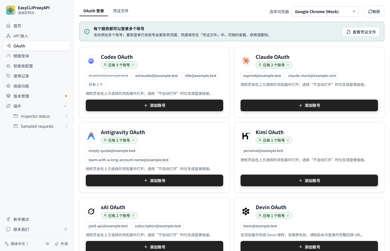Viewport: 390px width, 251px height.
Task: Switch to the OAuth 登录 tab
Action: tap(94, 11)
